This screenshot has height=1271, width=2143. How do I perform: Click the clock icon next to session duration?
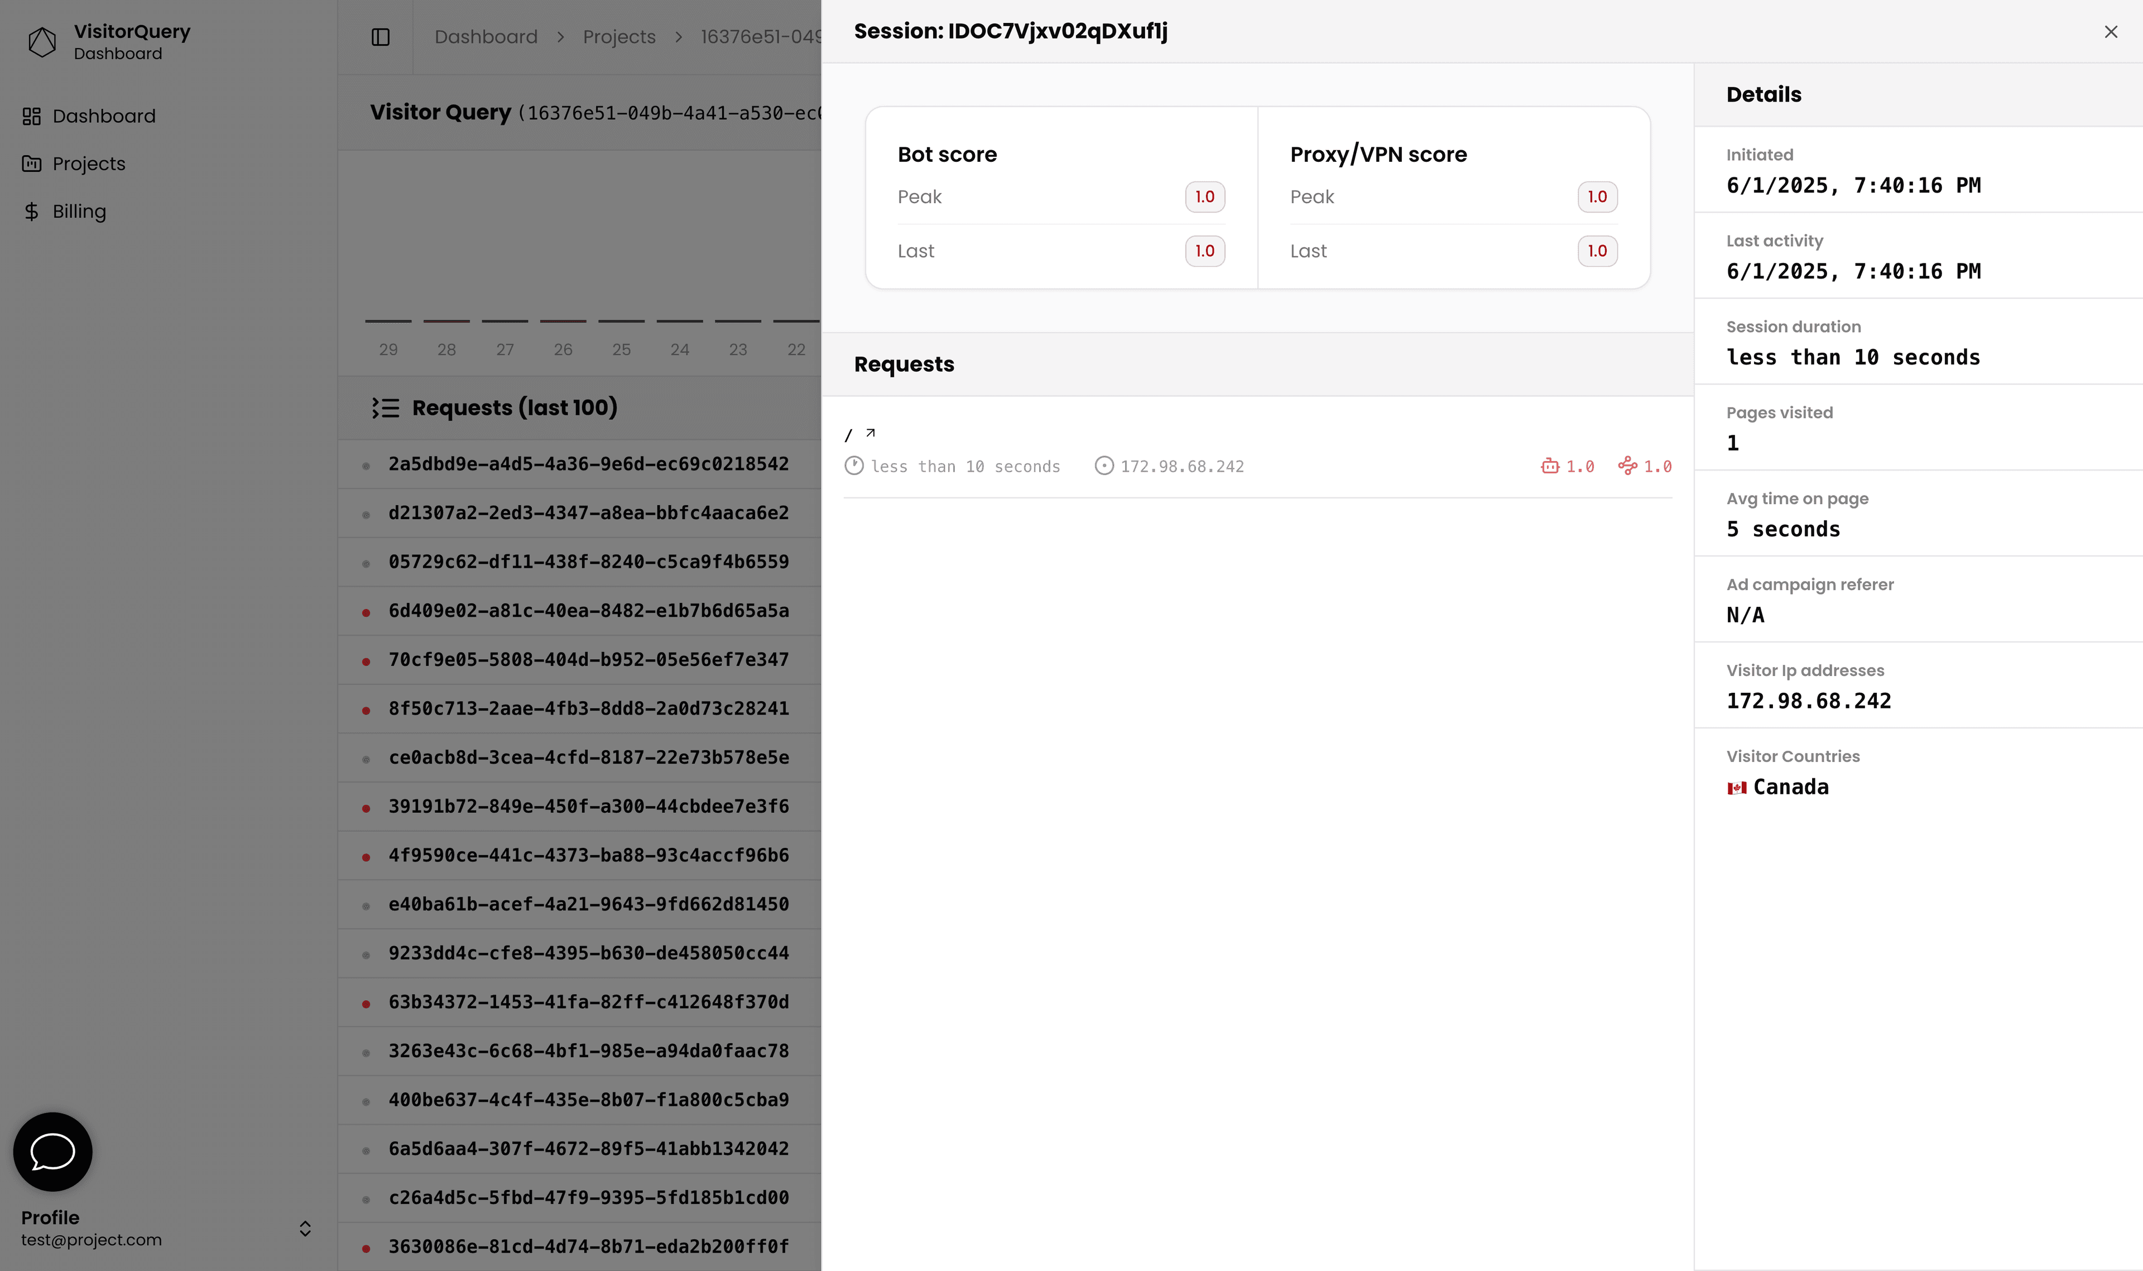[x=854, y=466]
